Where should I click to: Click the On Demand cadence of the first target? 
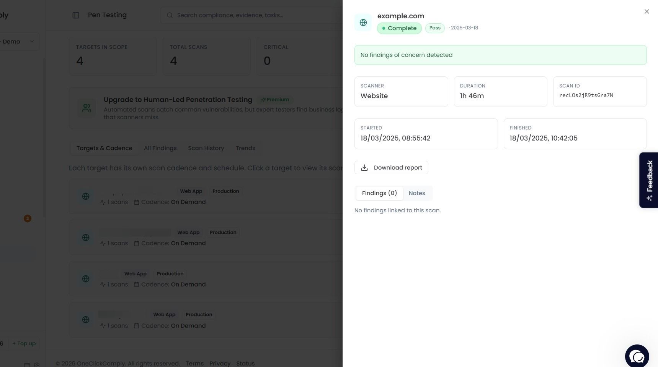point(188,202)
